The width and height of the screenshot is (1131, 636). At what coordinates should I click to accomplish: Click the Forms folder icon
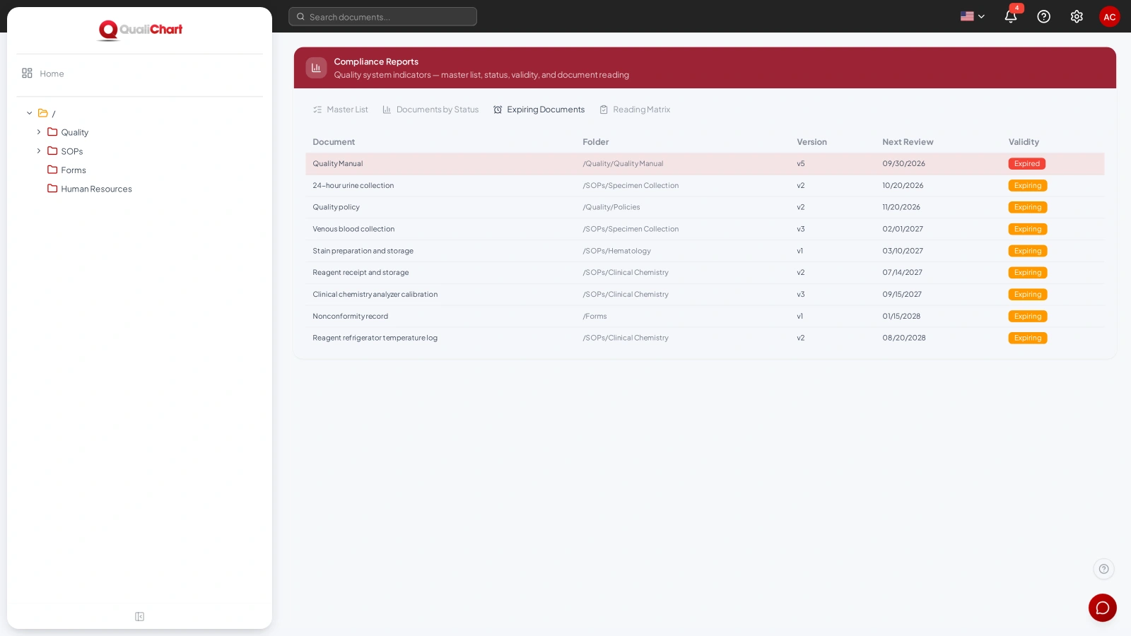52,170
